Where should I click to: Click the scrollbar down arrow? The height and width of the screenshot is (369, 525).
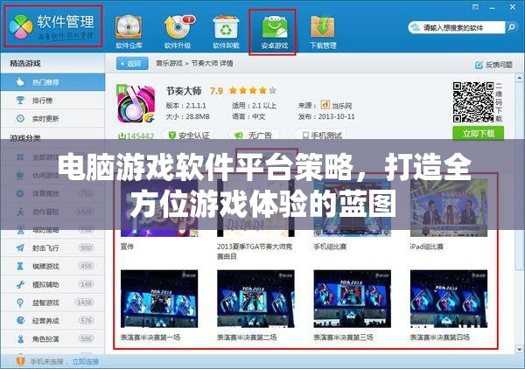coord(519,349)
